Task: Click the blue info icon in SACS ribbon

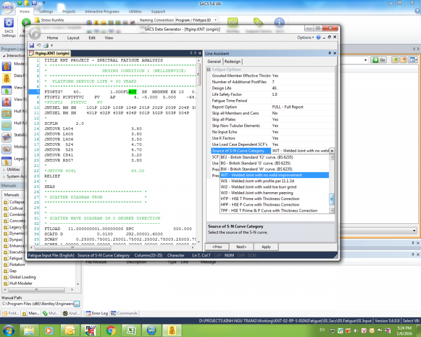Action: click(x=279, y=22)
